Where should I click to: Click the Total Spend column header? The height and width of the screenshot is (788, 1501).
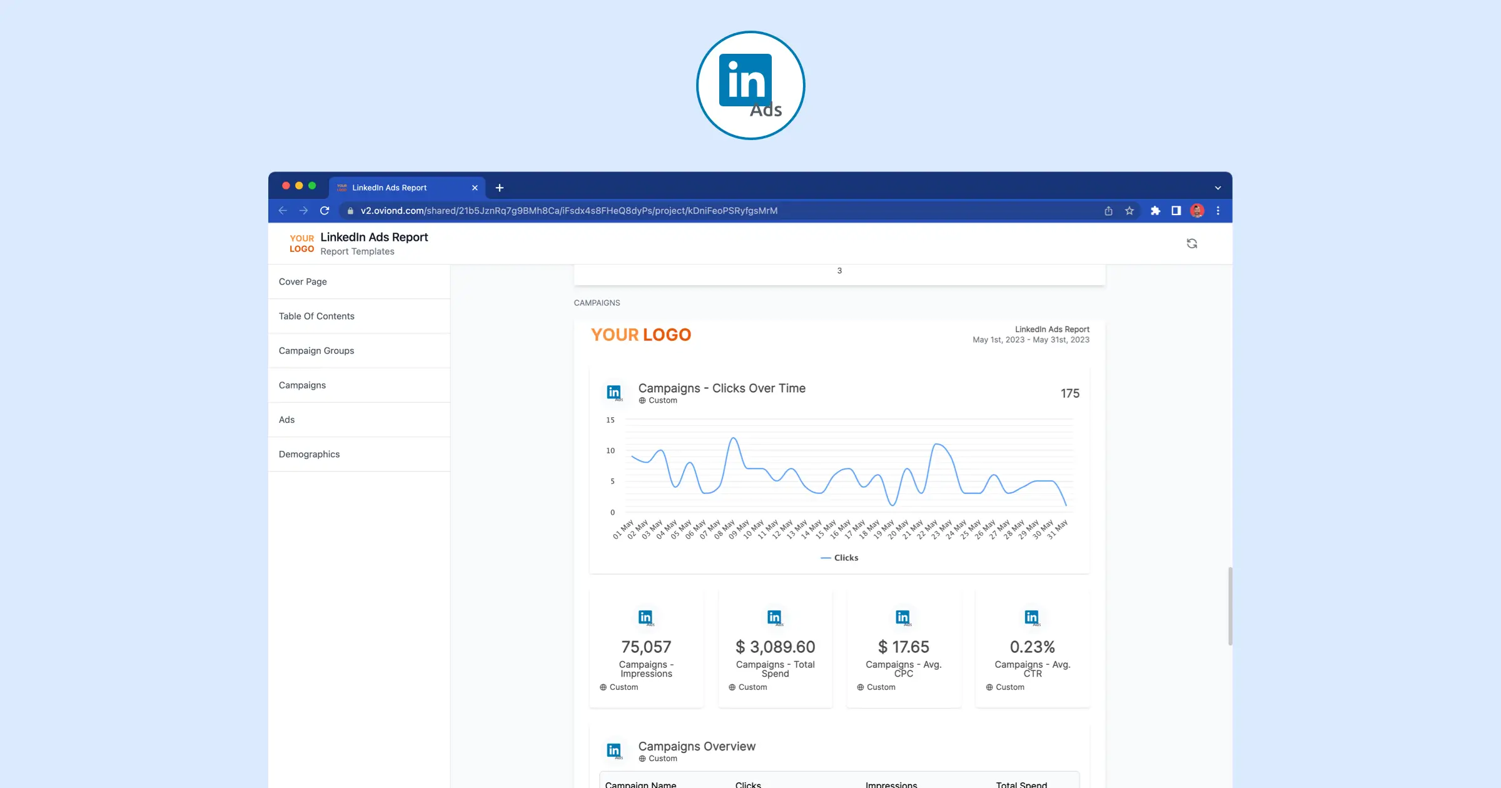point(1021,784)
